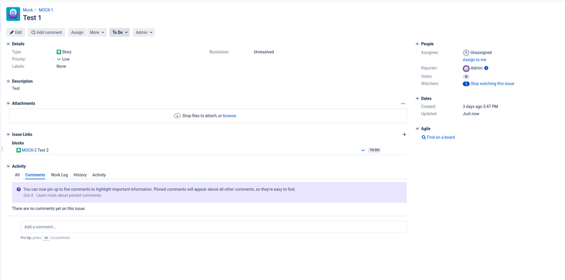This screenshot has height=280, width=565.
Task: Go to Mock project breadcrumb
Action: click(28, 10)
